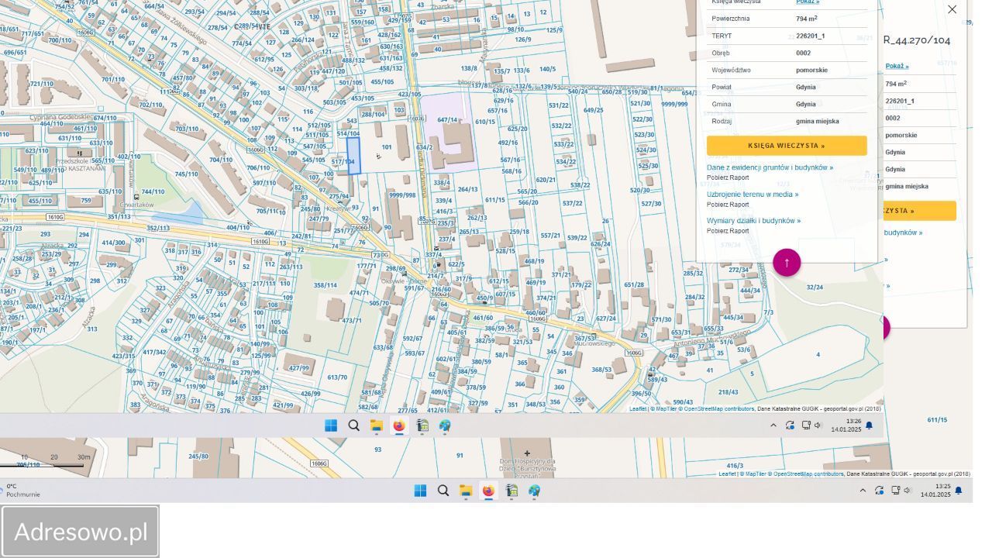Switch to Firefox in the 13:26 taskbar
This screenshot has width=992, height=558.
click(399, 425)
